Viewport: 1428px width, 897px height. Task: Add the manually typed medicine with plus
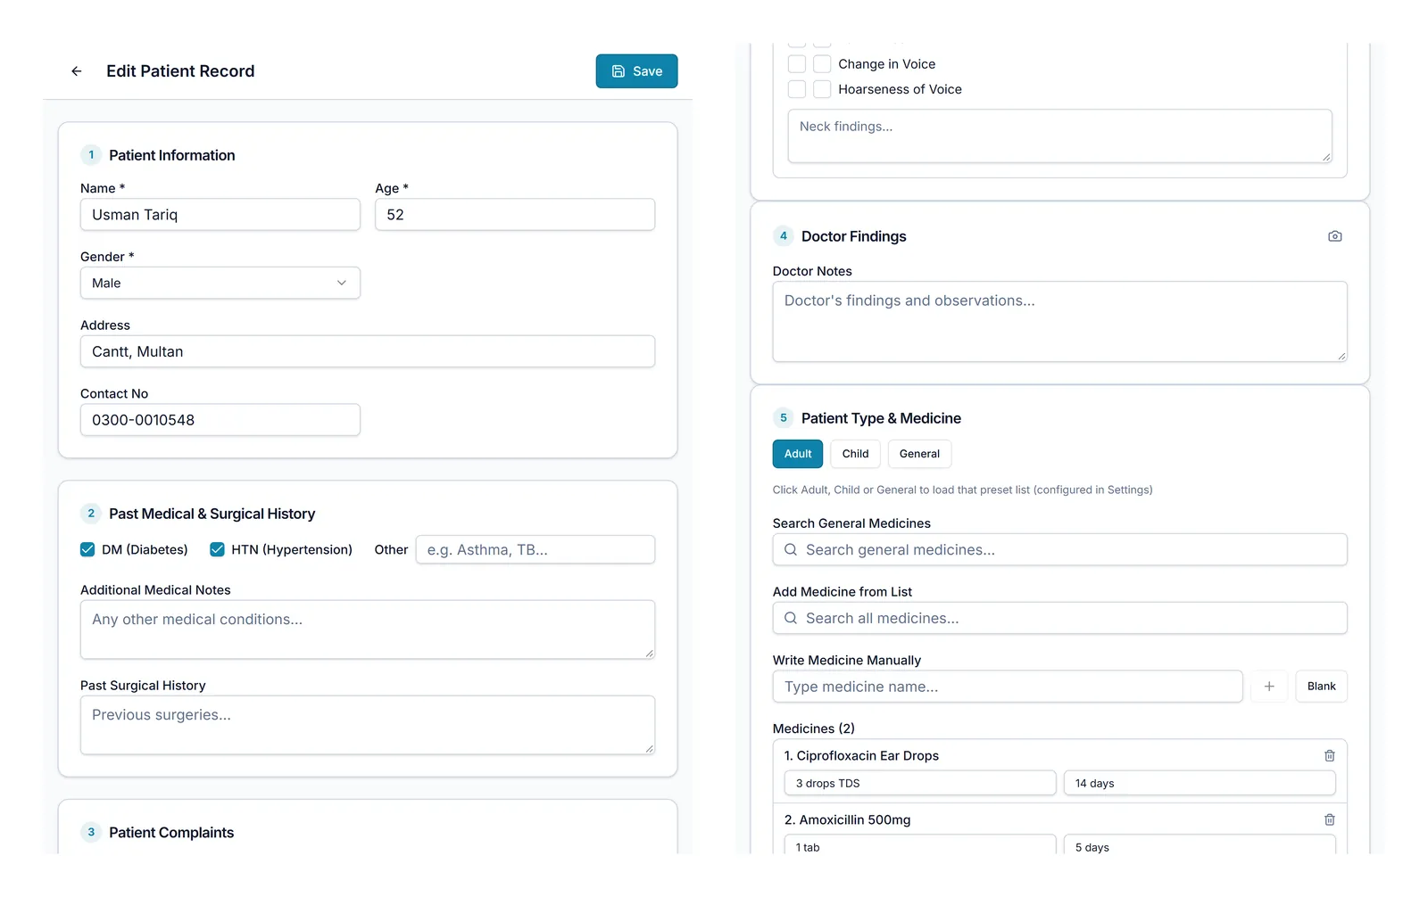pos(1269,687)
